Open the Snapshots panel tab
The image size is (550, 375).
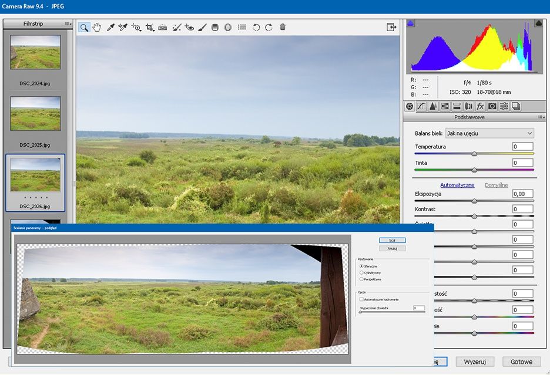(516, 106)
